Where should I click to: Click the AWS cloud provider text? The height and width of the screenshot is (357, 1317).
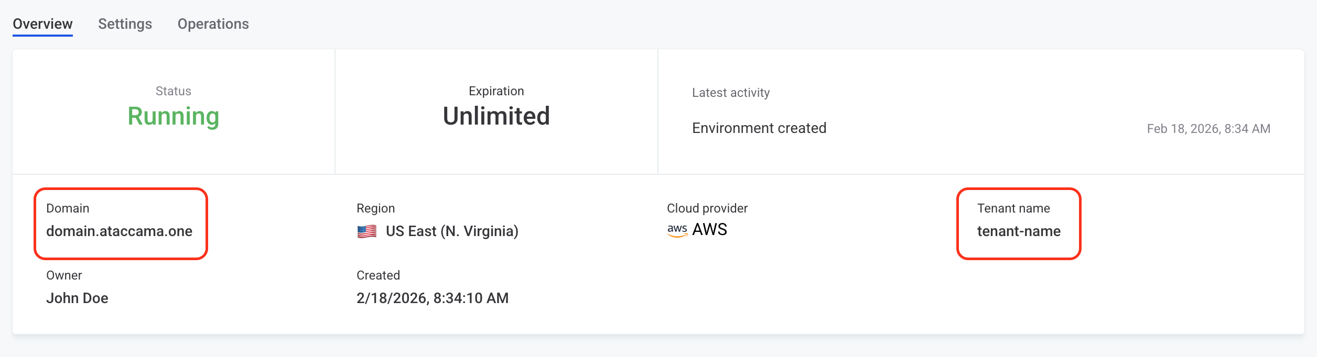[x=710, y=230]
